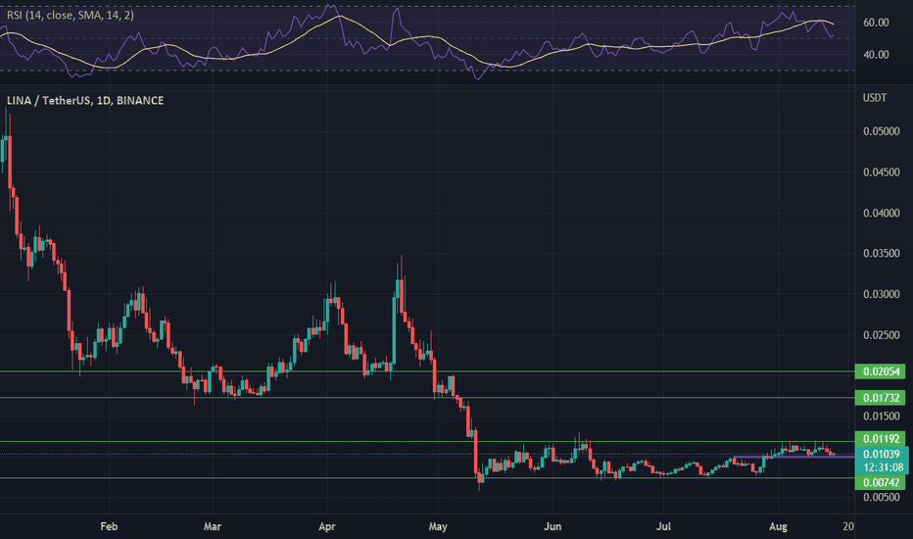Click the 0.01500 price axis value
This screenshot has width=913, height=539.
881,416
